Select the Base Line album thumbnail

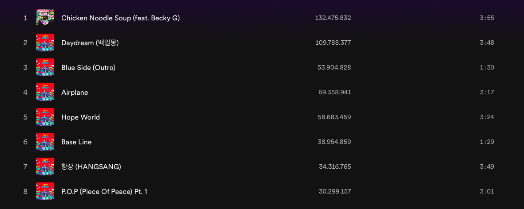(45, 142)
